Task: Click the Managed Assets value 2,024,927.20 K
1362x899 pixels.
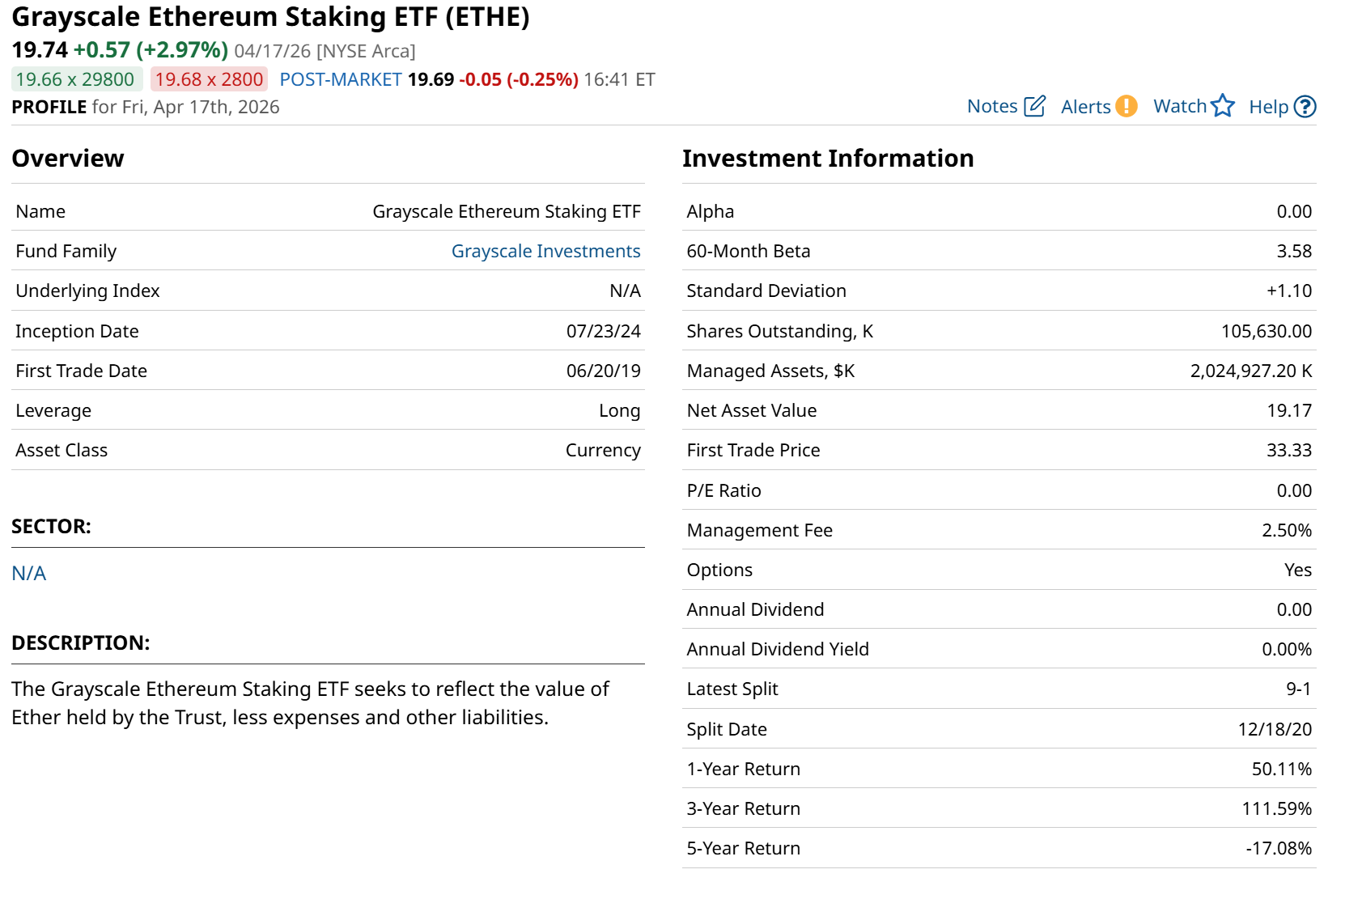Action: (x=1250, y=371)
